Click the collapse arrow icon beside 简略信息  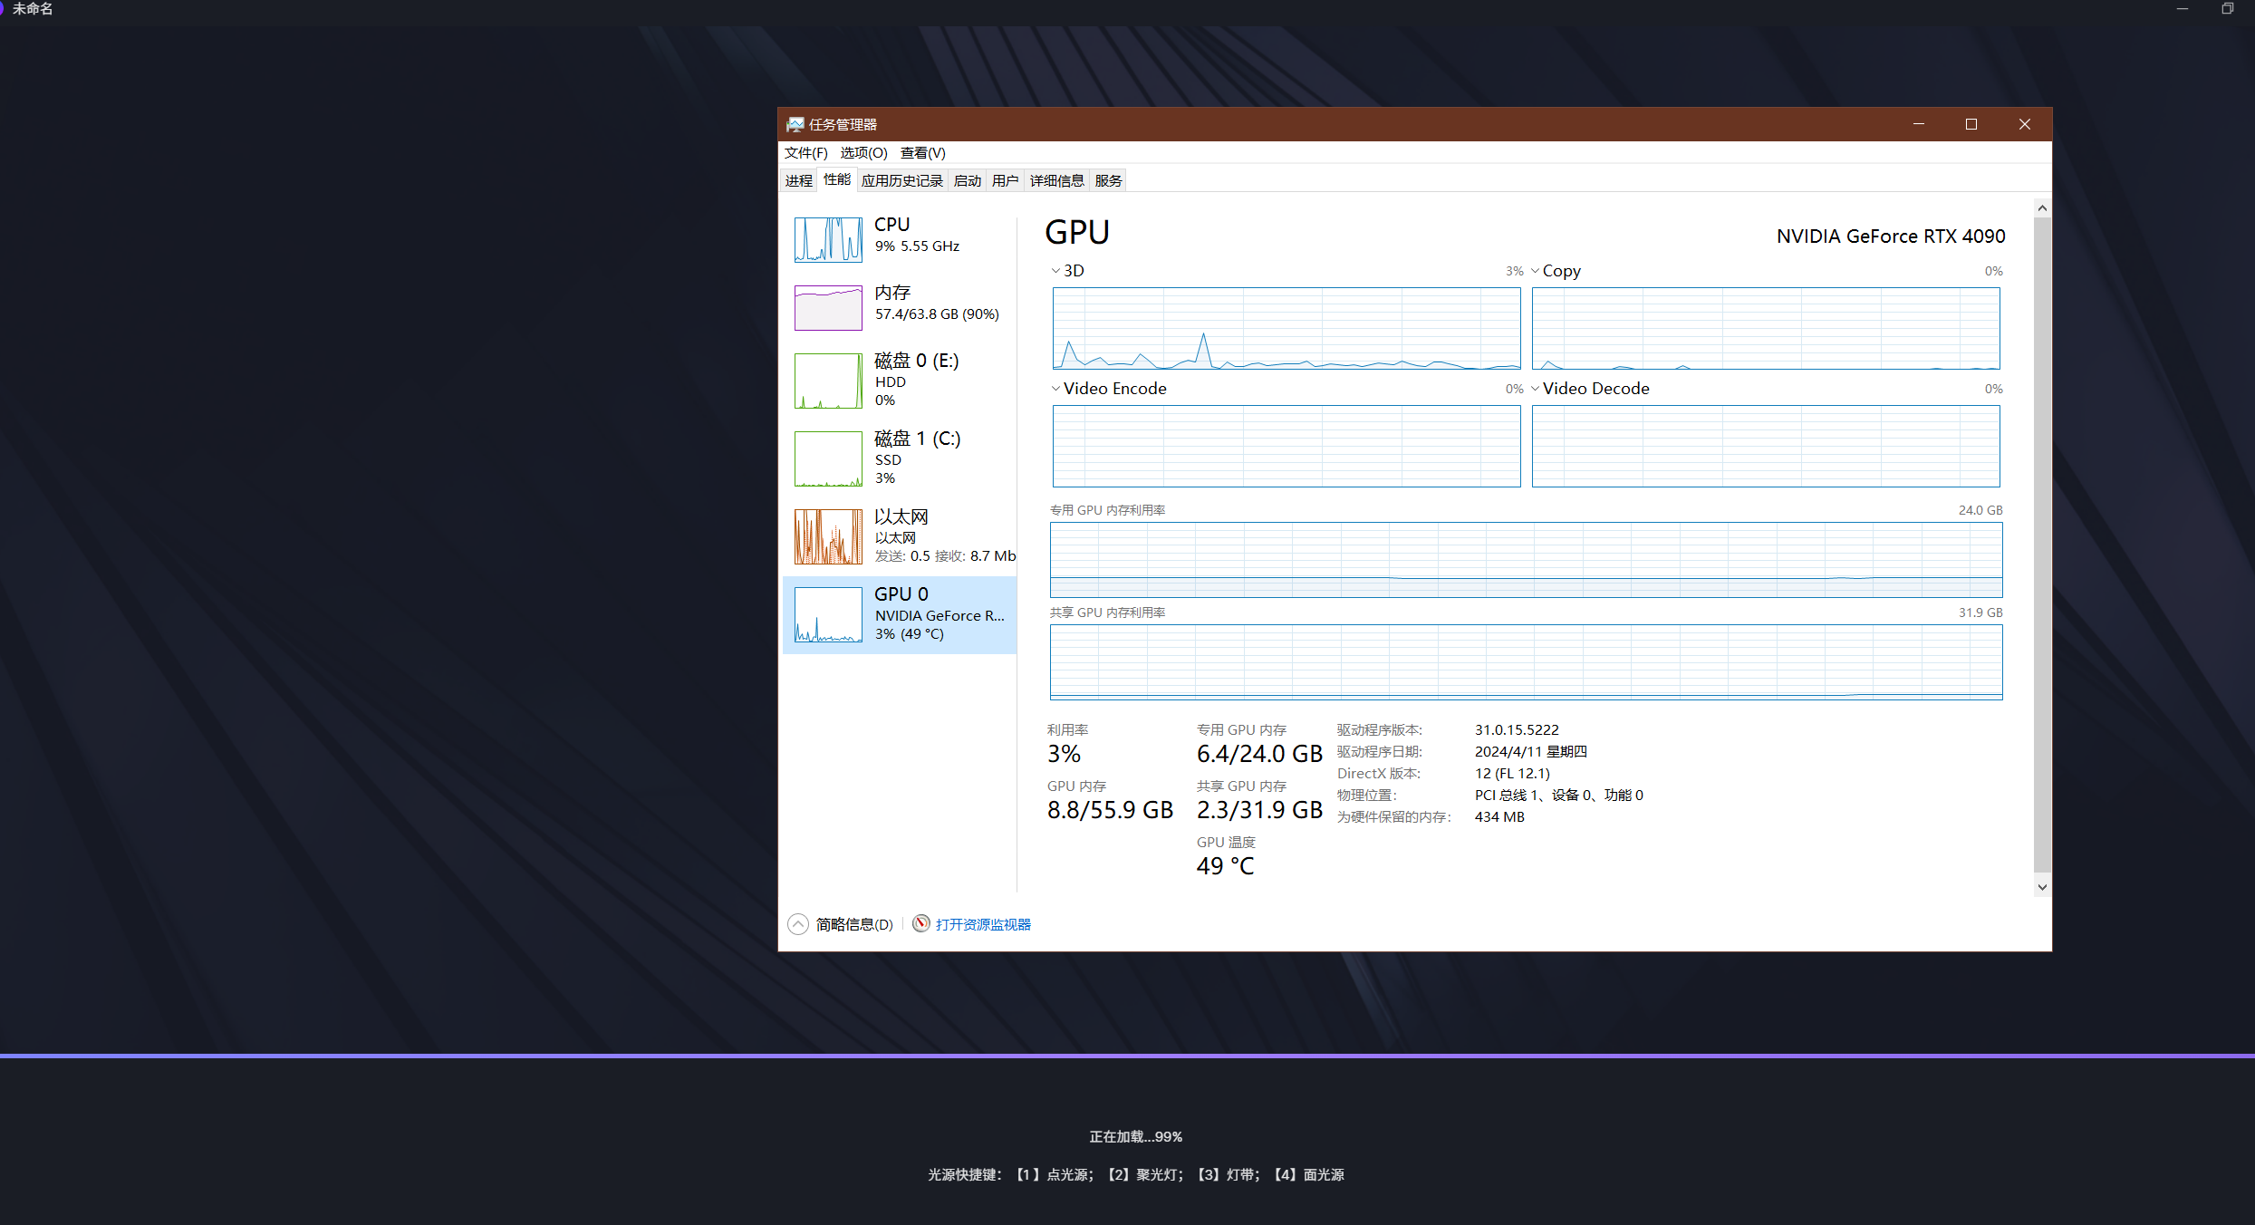point(797,923)
